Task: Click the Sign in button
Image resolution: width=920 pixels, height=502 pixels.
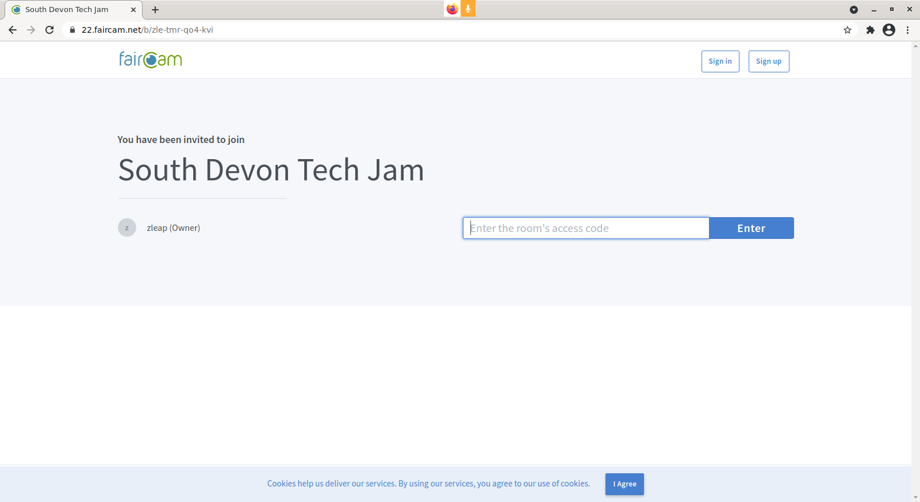Action: click(x=720, y=61)
